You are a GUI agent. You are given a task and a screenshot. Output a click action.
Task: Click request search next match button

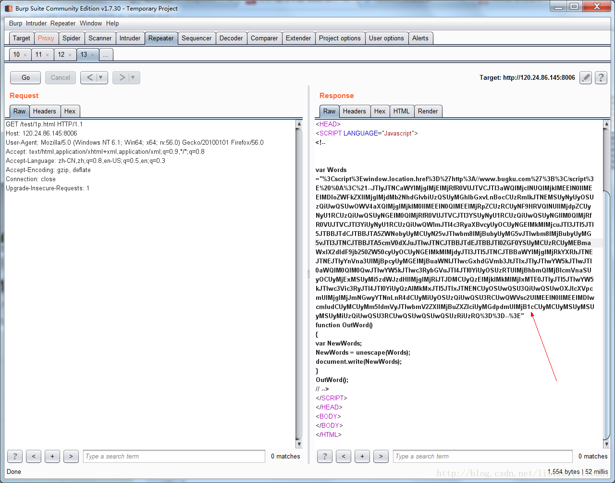pyautogui.click(x=71, y=456)
